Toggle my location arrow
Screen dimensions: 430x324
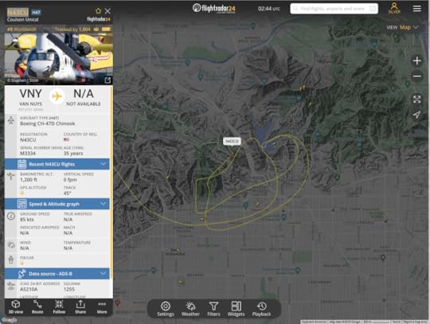pos(416,115)
